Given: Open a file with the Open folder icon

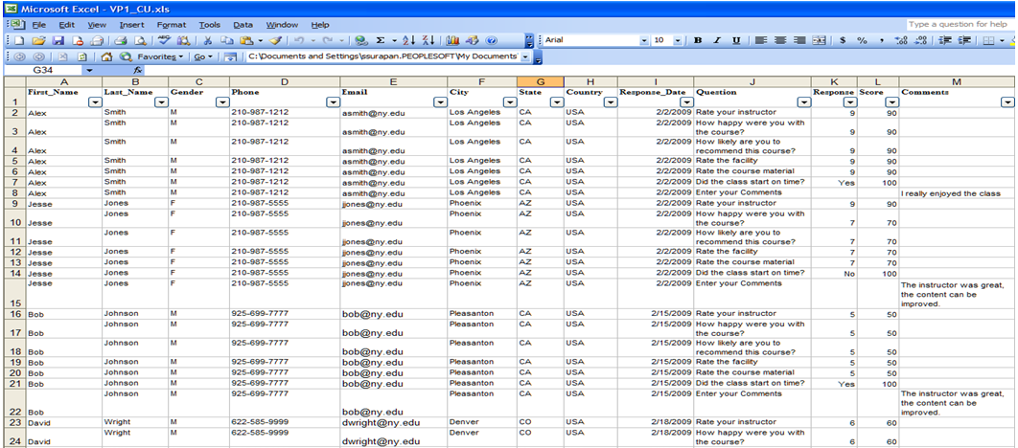Looking at the screenshot, I should point(39,40).
